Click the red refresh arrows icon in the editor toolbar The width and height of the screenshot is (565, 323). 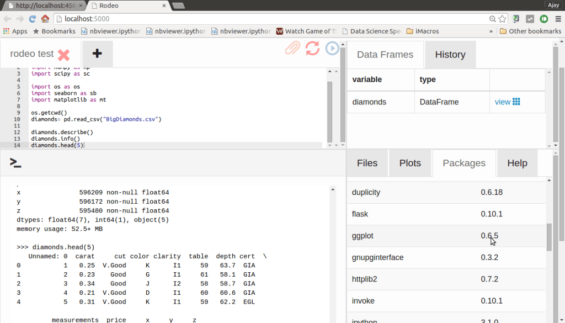[x=312, y=48]
